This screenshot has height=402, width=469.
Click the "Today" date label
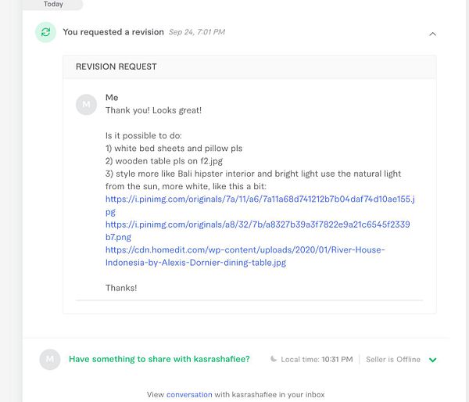53,4
